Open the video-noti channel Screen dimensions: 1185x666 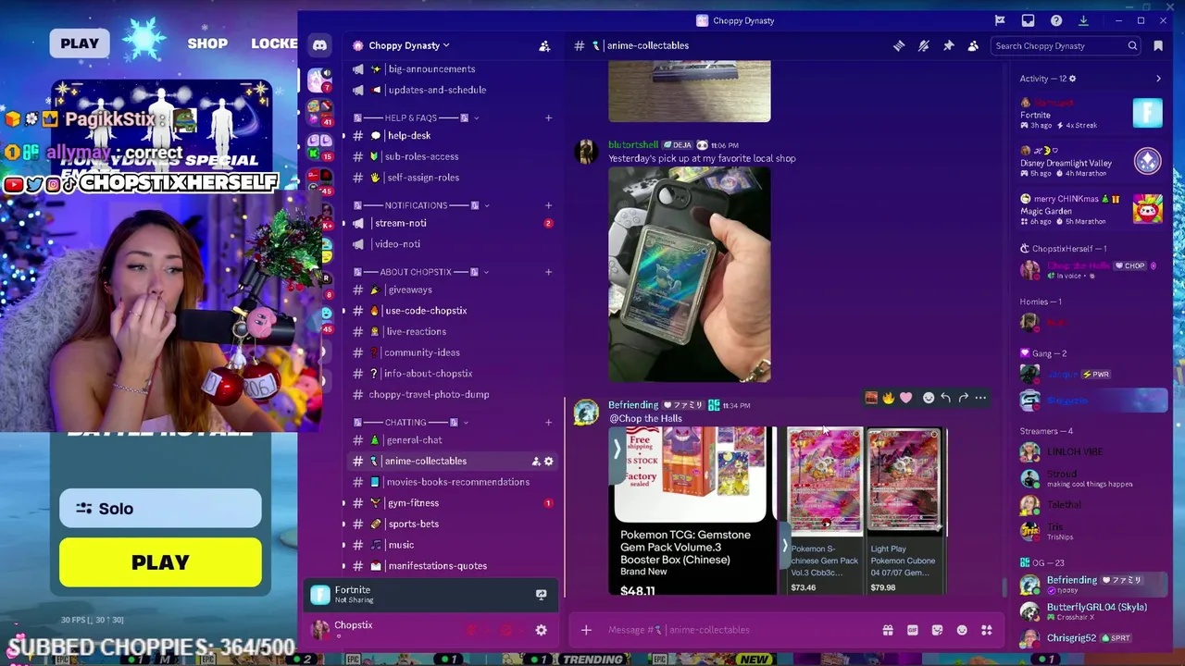(x=452, y=244)
